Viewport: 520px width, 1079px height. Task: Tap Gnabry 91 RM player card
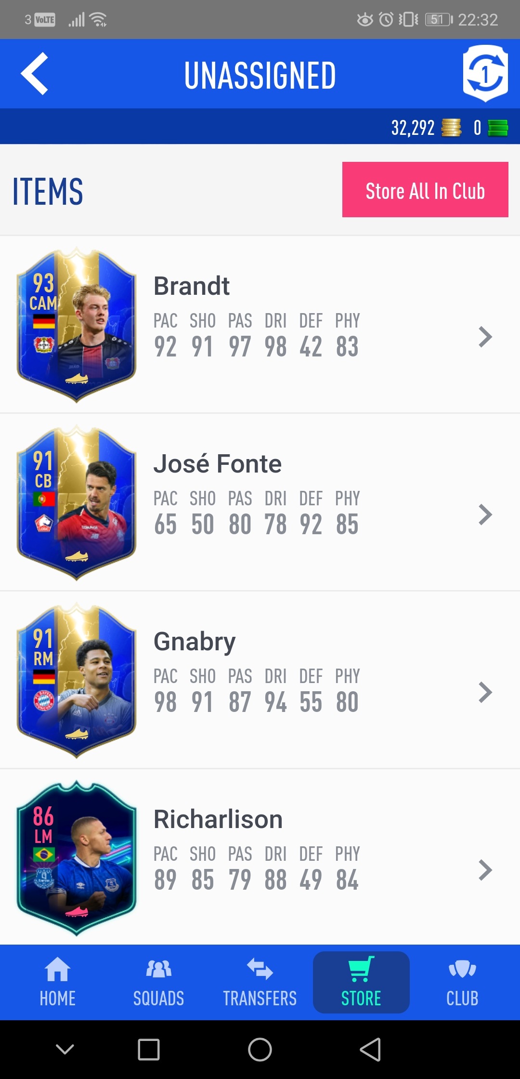[77, 681]
